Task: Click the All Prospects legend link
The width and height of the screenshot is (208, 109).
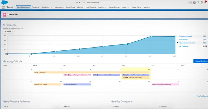Action: [x=184, y=46]
